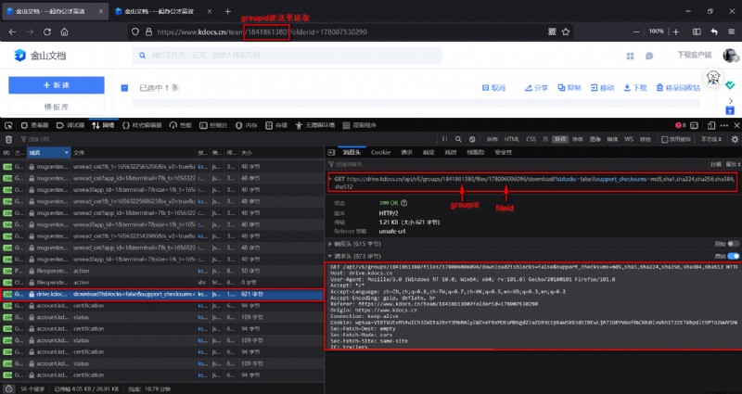
Task: Click the move to recycle bin action
Action: pos(678,88)
